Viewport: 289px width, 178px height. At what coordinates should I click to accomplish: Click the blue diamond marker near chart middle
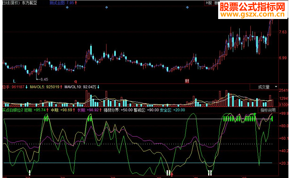[x=107, y=7]
